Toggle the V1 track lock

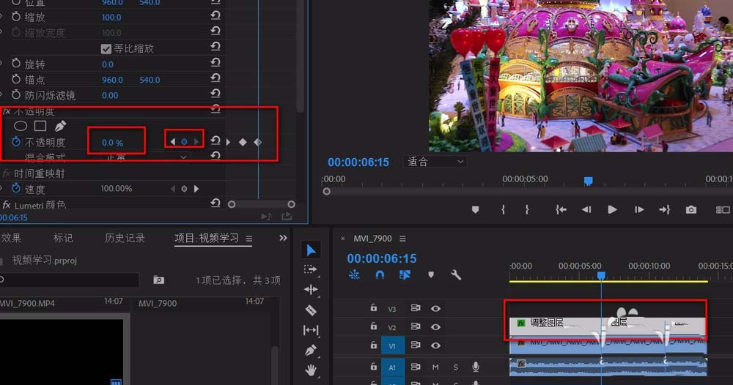tap(374, 345)
